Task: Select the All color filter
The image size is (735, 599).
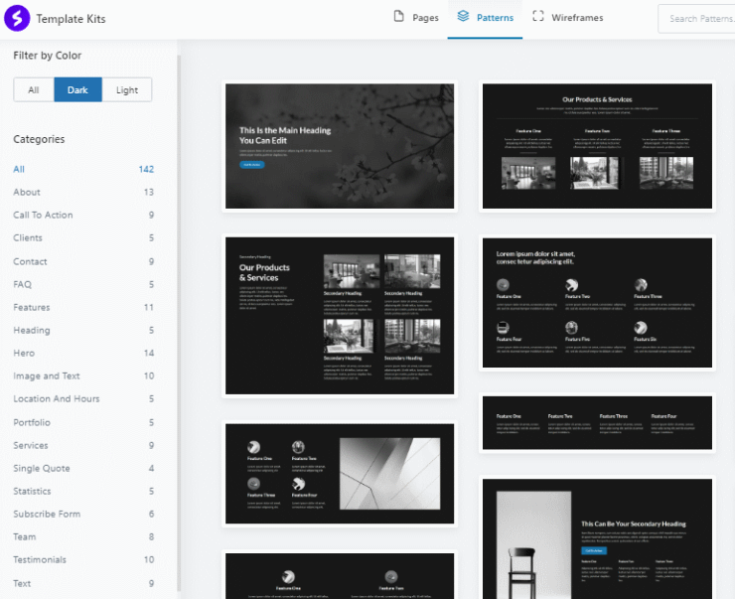Action: pyautogui.click(x=34, y=90)
